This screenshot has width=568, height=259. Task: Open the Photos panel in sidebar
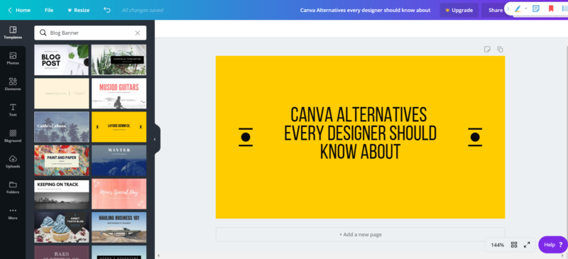click(13, 59)
